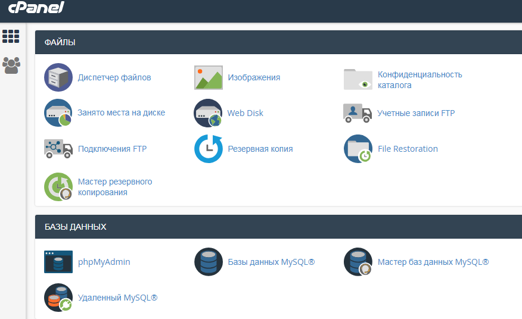Click the Удаленный MySQL database icon
The image size is (522, 319).
pyautogui.click(x=58, y=298)
